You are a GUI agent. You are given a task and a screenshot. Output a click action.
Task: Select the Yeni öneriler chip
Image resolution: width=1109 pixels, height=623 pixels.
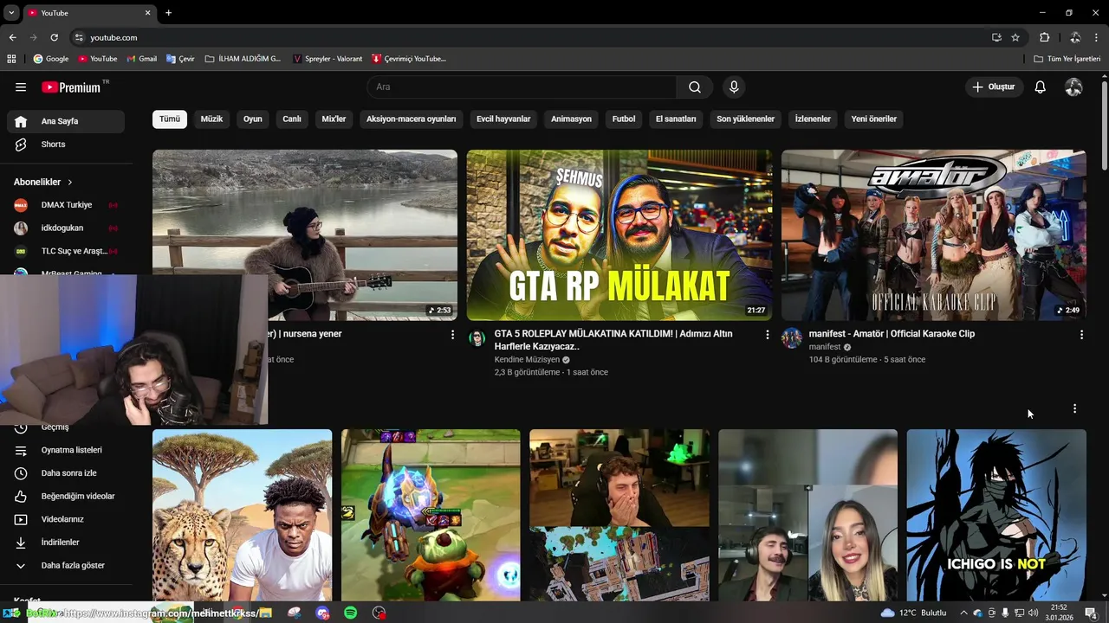(874, 119)
